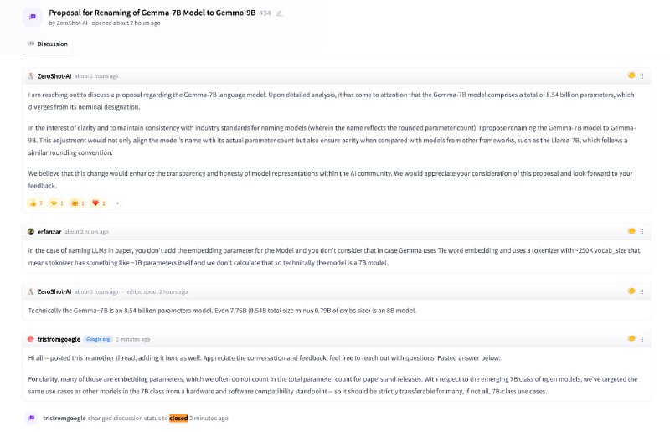Open three-dot menu on trisfromgoogle's comment

tap(642, 339)
